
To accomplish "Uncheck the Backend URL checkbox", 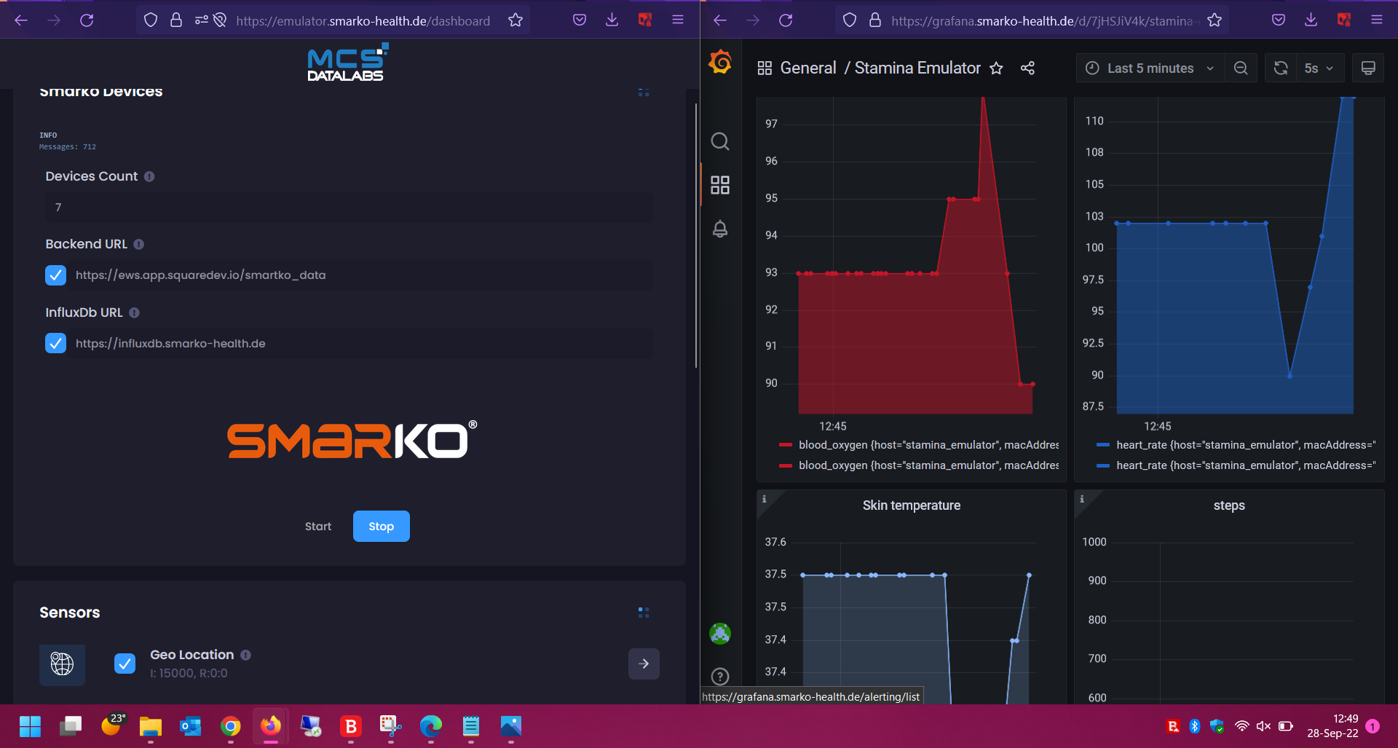I will 56,275.
